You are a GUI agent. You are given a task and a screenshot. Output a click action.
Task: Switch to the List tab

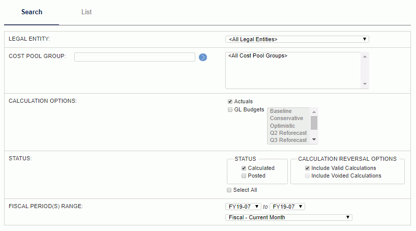[86, 12]
